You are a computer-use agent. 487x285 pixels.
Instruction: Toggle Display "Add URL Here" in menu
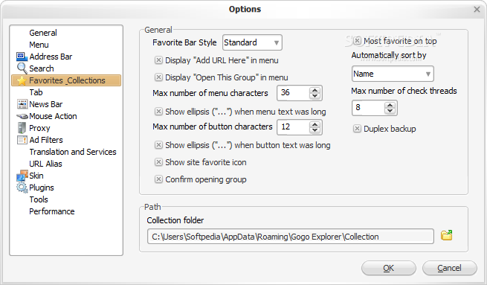(x=158, y=60)
